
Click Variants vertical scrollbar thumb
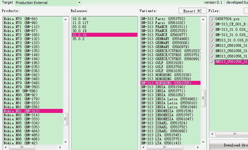tap(203, 98)
